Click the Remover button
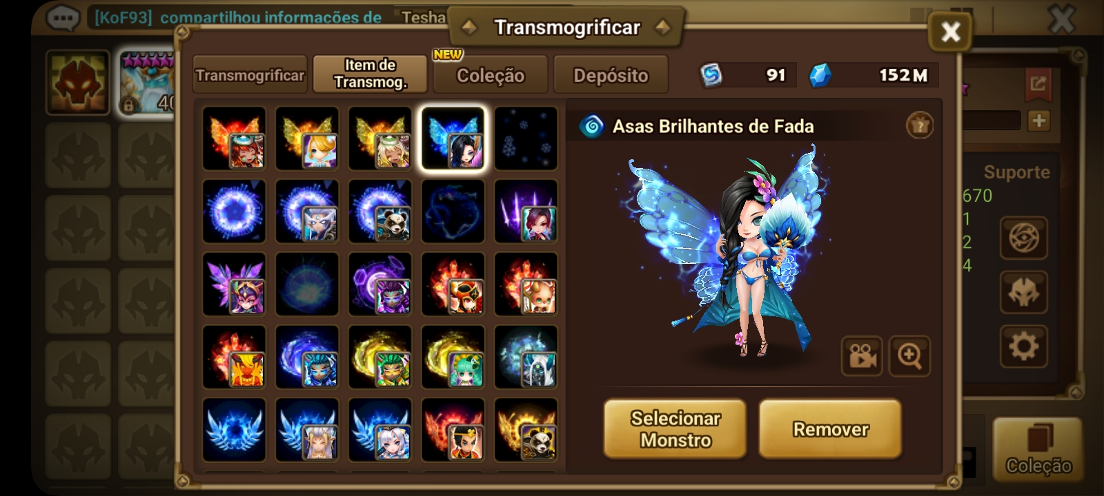 click(x=831, y=428)
